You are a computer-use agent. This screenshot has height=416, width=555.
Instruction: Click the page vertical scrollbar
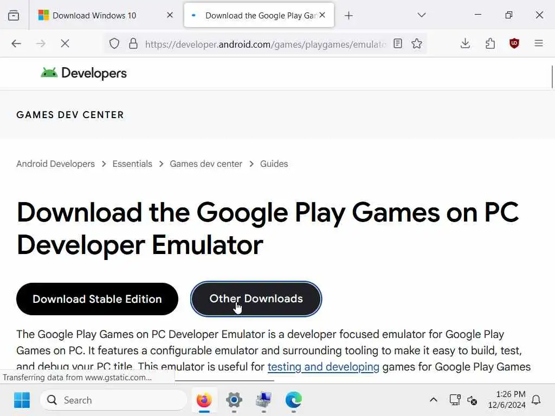[552, 76]
